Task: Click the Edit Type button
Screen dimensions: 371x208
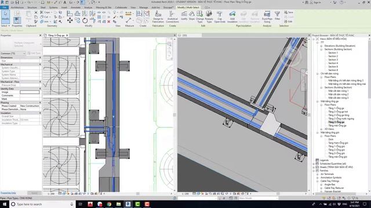Action: [x=34, y=53]
